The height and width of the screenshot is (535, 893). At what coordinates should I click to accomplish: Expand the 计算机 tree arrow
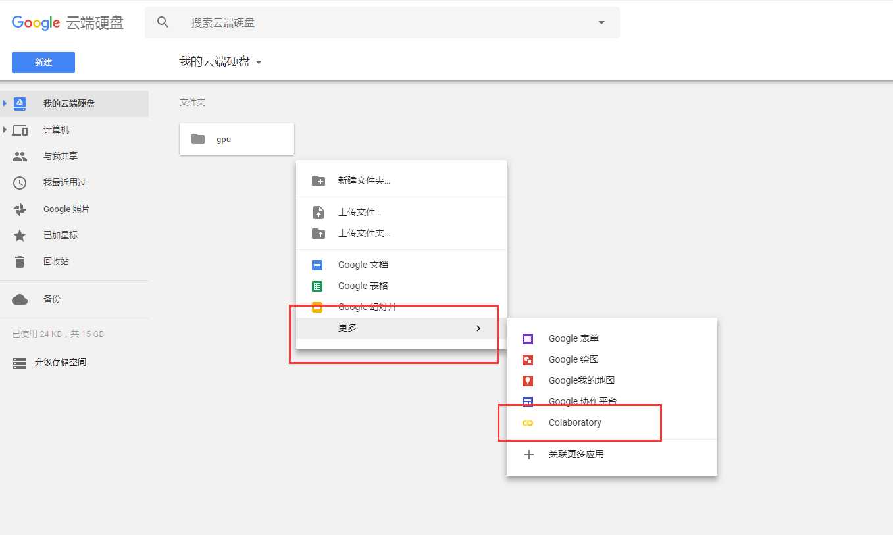[x=5, y=130]
